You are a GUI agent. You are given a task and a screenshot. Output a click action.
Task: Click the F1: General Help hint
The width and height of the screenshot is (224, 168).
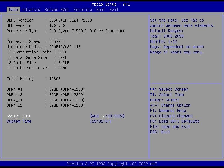click(x=168, y=111)
